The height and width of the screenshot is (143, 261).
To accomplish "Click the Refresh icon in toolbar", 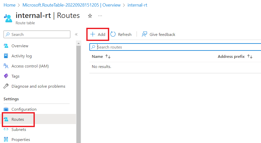I will click(x=113, y=34).
